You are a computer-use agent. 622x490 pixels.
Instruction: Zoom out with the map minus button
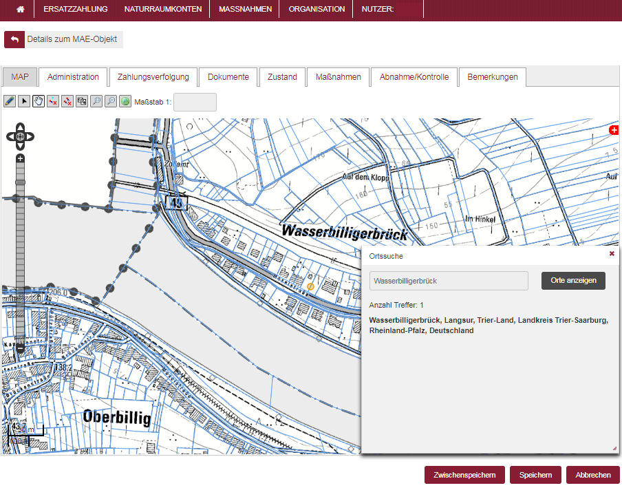coord(21,349)
